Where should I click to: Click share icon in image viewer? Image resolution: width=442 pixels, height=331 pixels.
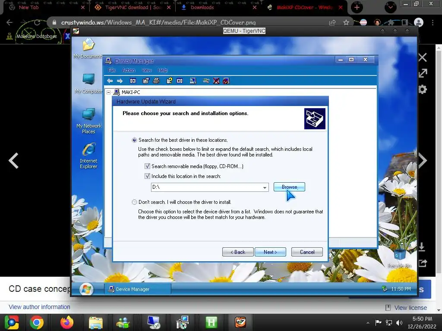(x=423, y=263)
